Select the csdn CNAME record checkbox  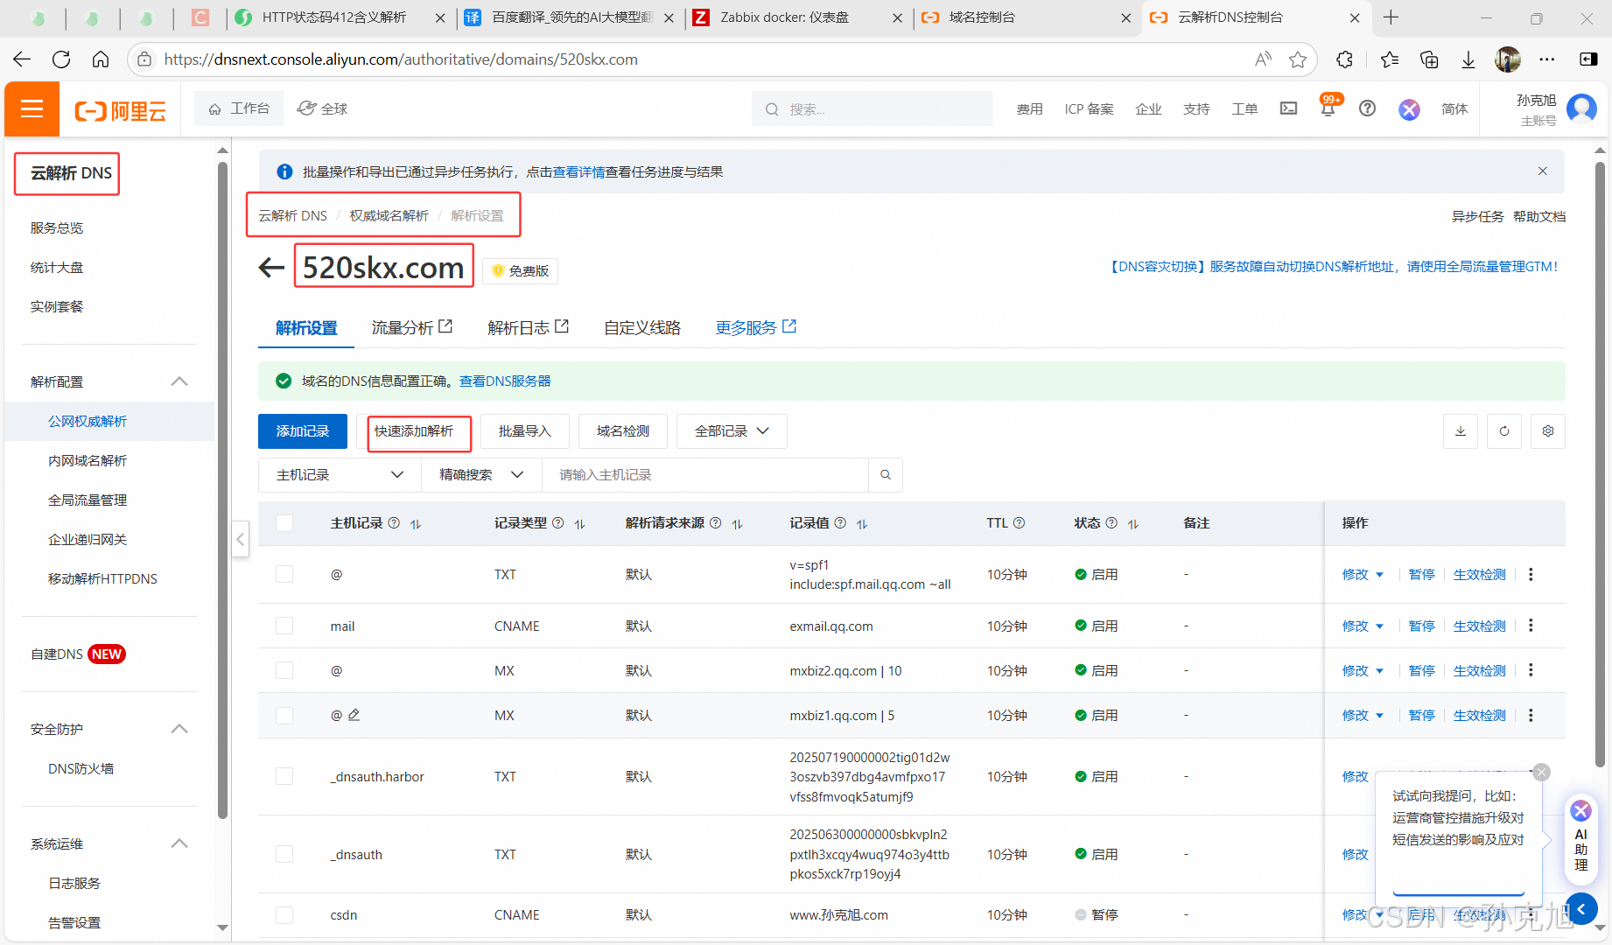pyautogui.click(x=284, y=914)
